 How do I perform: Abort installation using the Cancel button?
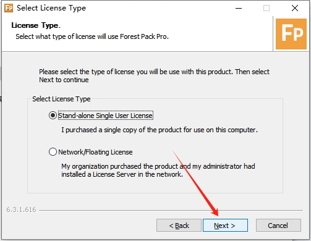pos(278,226)
